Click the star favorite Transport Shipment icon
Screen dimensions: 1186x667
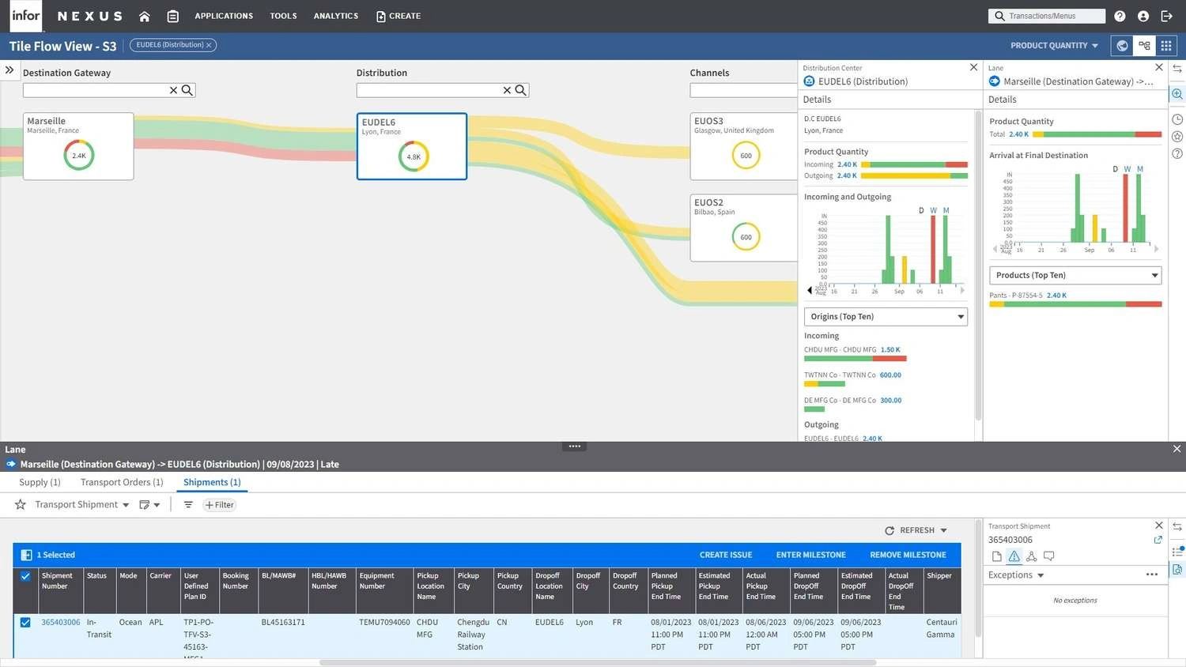21,505
